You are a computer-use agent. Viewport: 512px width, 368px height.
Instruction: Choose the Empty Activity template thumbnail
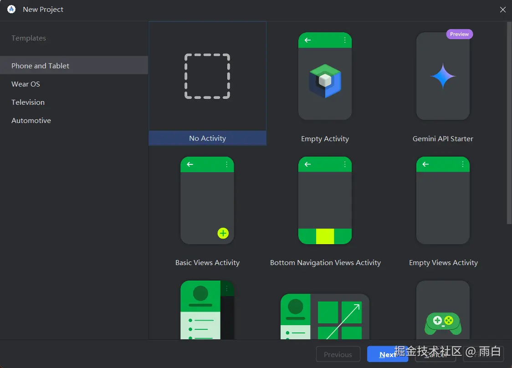(x=325, y=76)
